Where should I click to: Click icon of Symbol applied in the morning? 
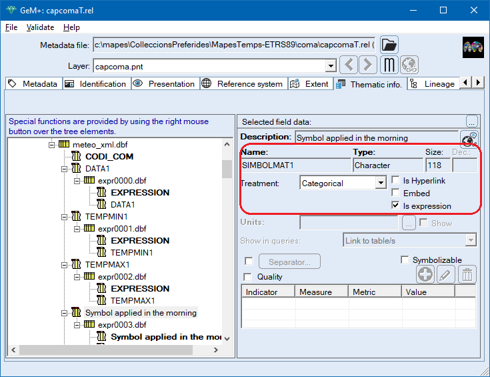76,312
